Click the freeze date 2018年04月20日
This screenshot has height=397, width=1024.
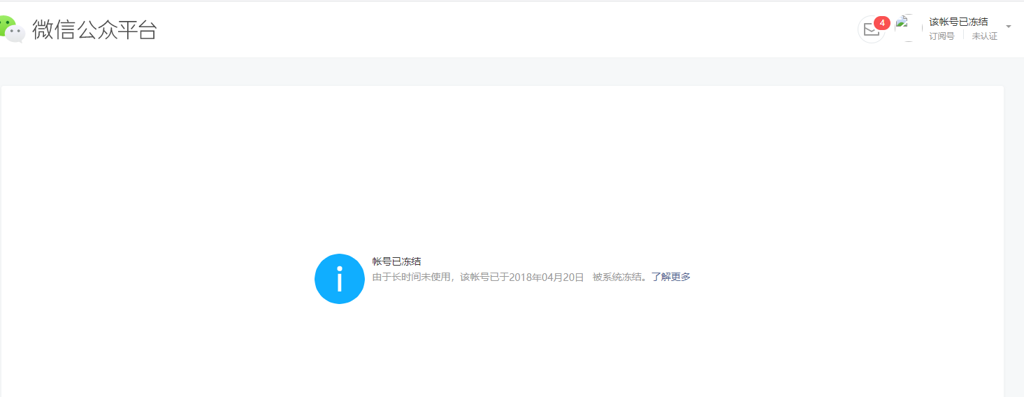[x=546, y=277]
